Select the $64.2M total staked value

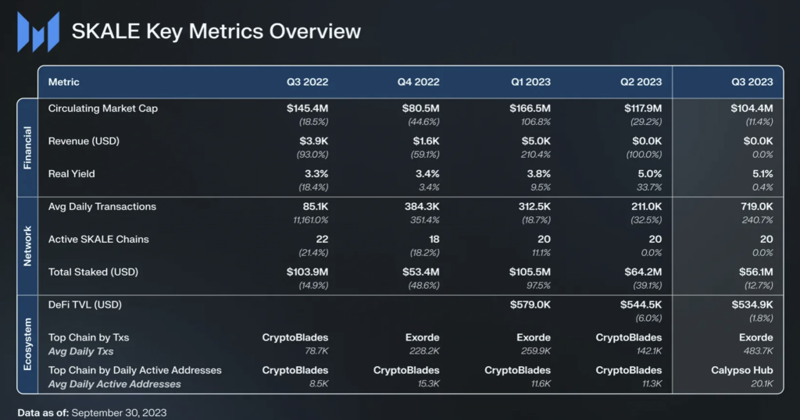click(644, 272)
